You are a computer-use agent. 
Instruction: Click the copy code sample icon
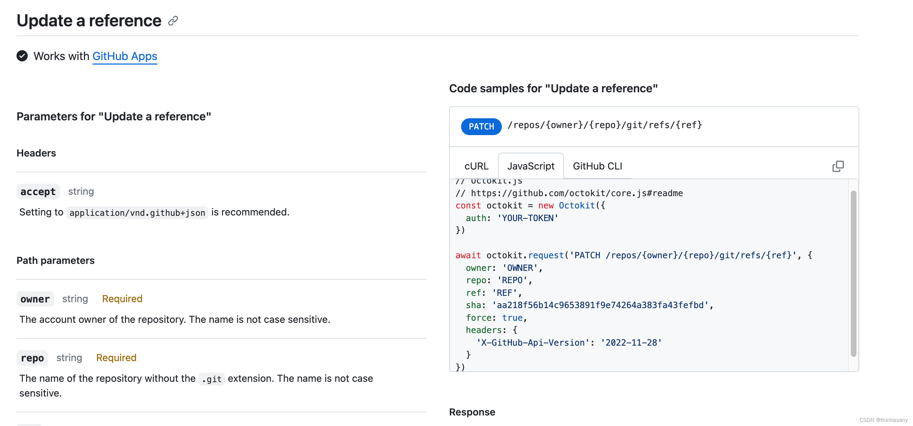[x=838, y=166]
